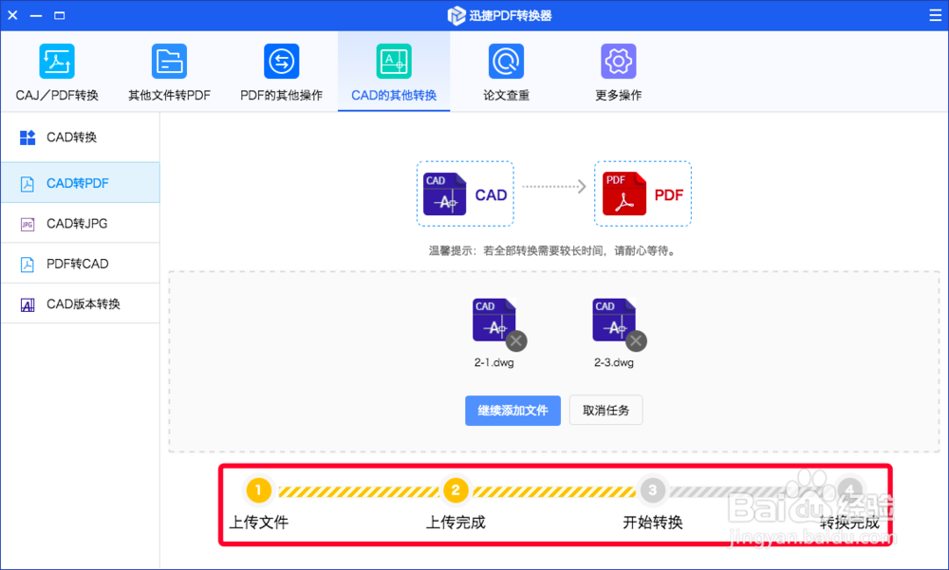
Task: Switch to CAJ/PDF转换 tab label
Action: pyautogui.click(x=57, y=96)
